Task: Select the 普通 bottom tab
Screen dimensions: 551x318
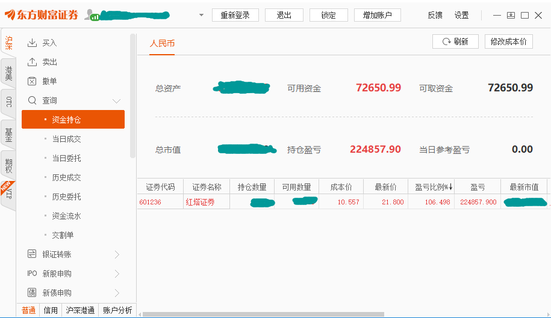Action: point(28,310)
